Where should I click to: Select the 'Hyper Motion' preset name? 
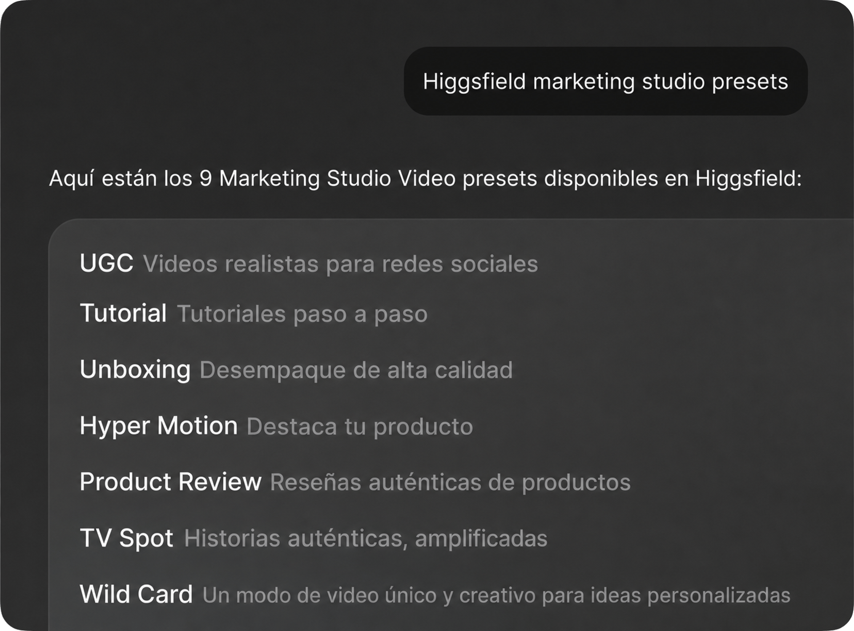pyautogui.click(x=159, y=426)
